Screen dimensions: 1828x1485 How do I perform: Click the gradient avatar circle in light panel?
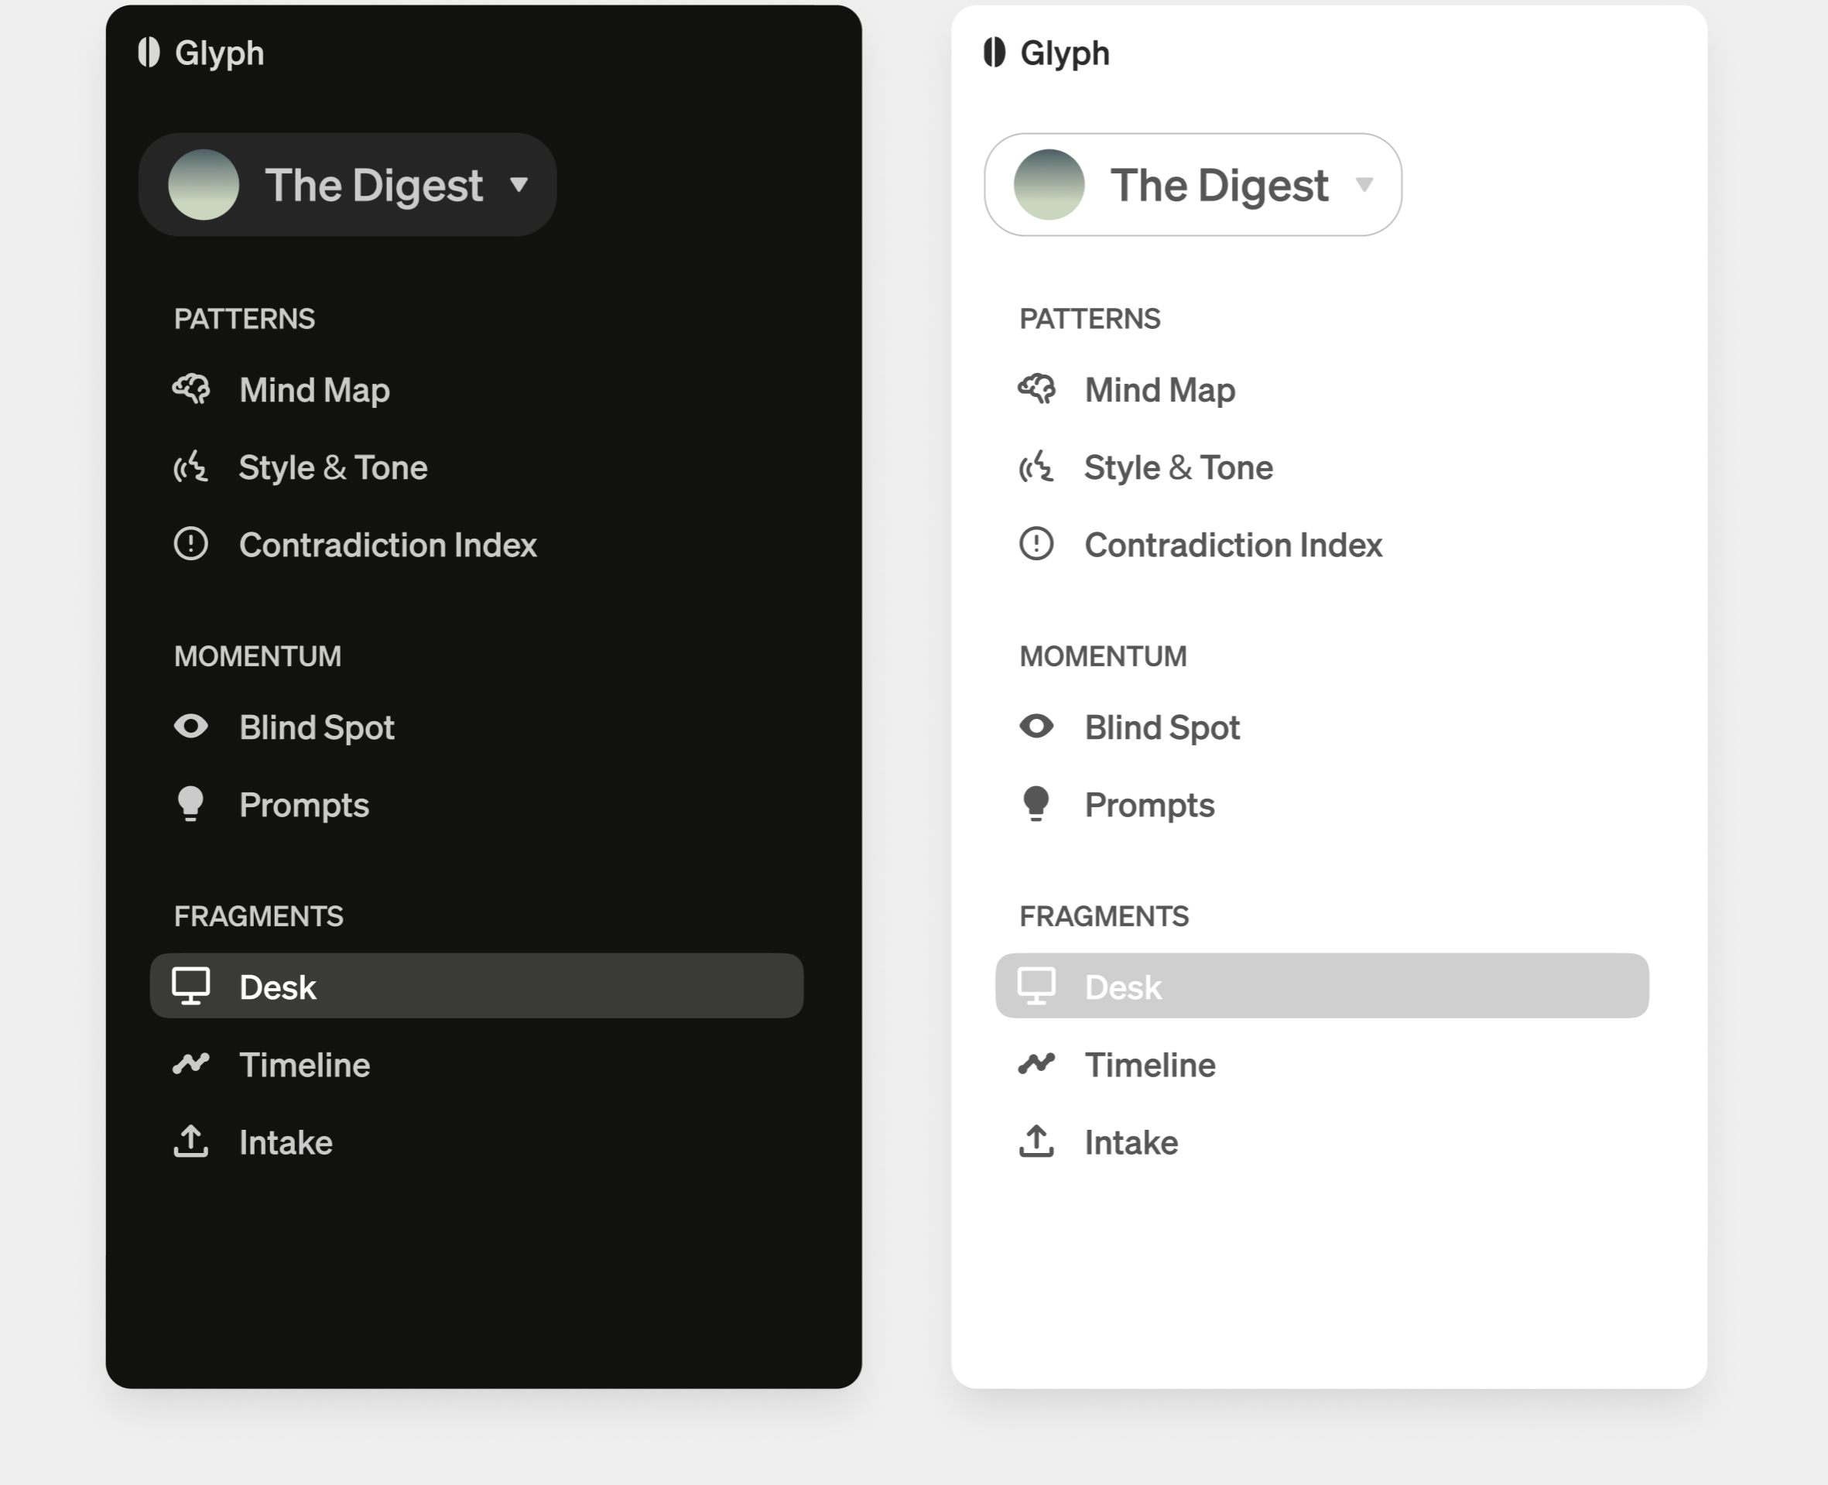click(1049, 185)
